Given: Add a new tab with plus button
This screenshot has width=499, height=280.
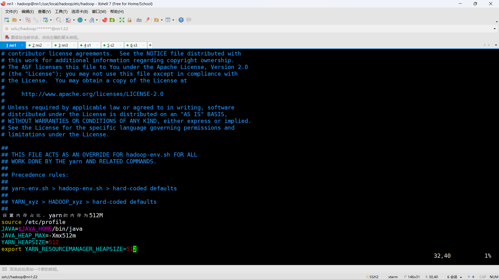Looking at the screenshot, I should (x=150, y=45).
